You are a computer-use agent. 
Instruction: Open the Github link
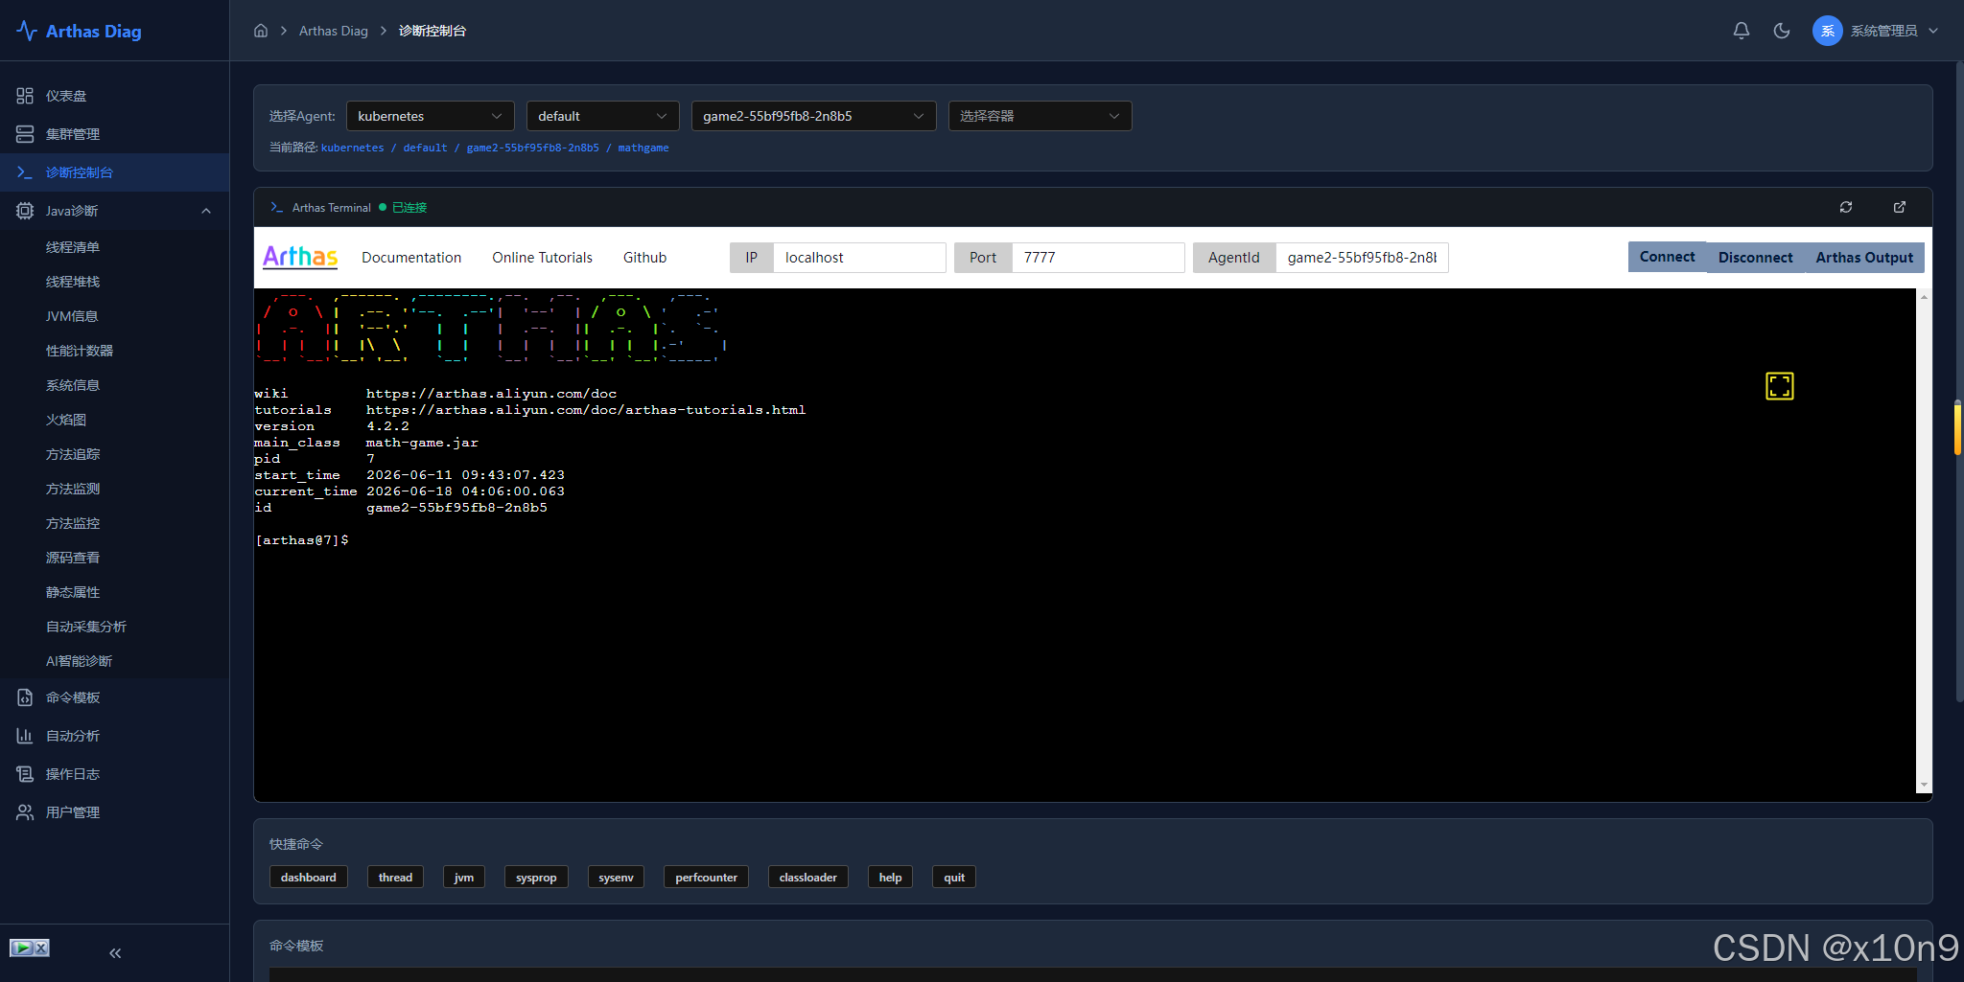644,258
